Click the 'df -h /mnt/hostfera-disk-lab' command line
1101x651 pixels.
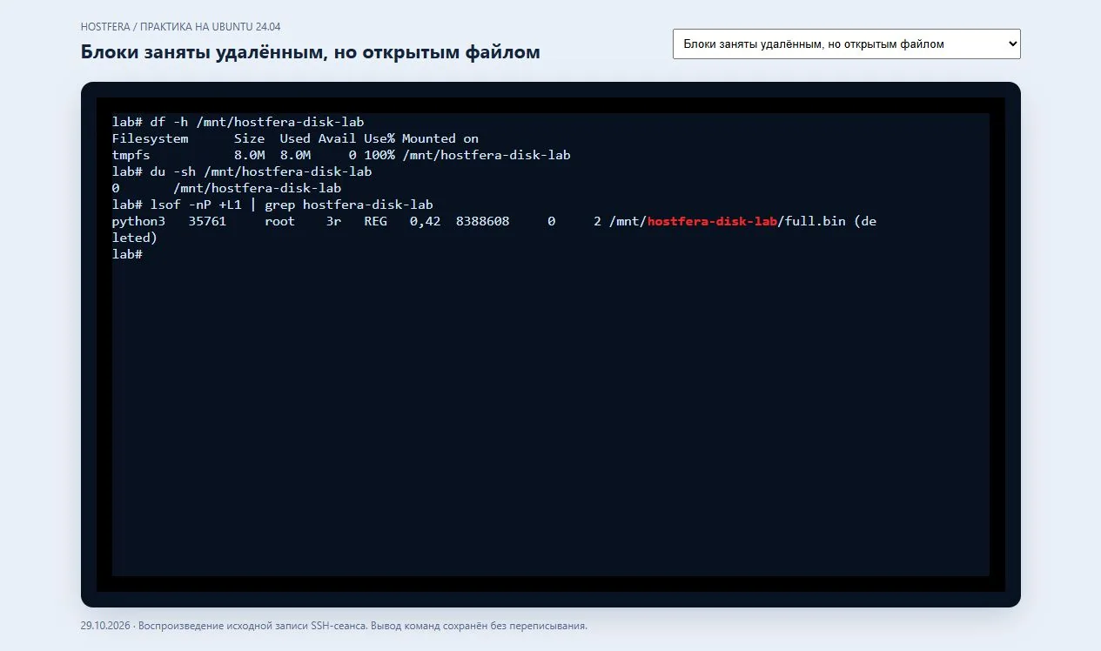[x=238, y=122]
